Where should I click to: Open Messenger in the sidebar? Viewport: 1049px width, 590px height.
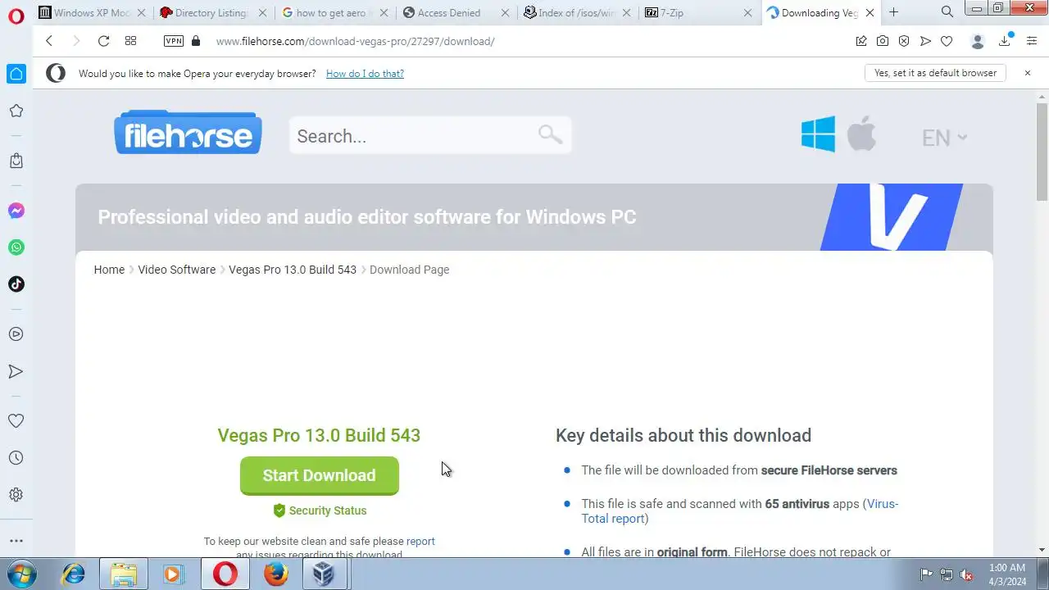coord(16,211)
